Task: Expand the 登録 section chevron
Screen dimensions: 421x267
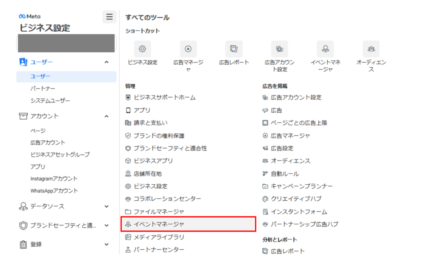Action: click(x=106, y=244)
